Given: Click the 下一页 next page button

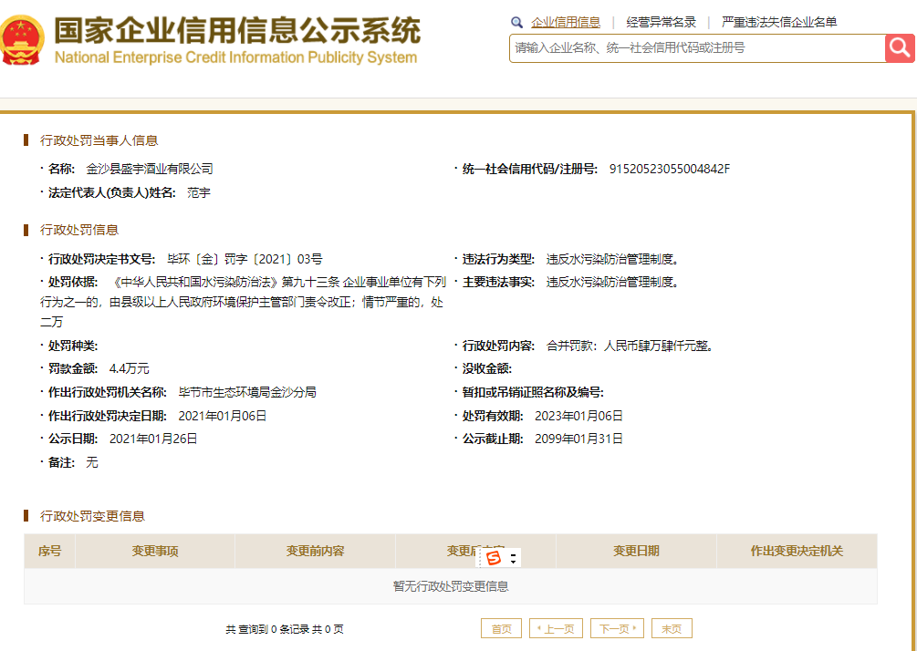Looking at the screenshot, I should [x=617, y=629].
